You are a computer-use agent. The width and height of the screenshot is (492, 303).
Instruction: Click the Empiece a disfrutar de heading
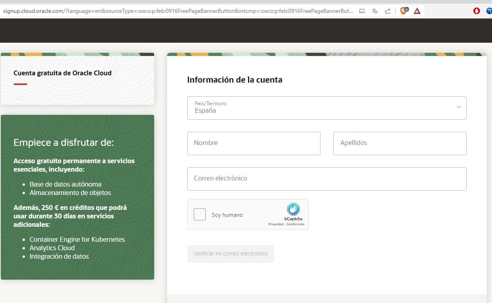(64, 142)
